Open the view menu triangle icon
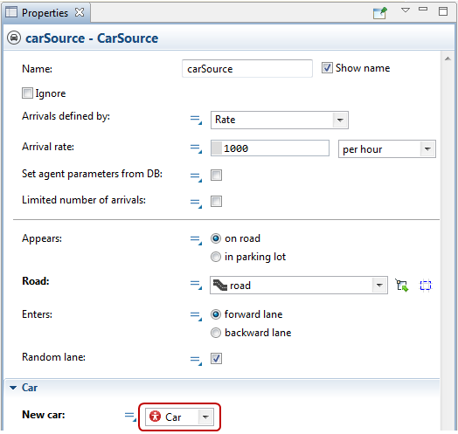Image resolution: width=458 pixels, height=434 pixels. coord(406,10)
